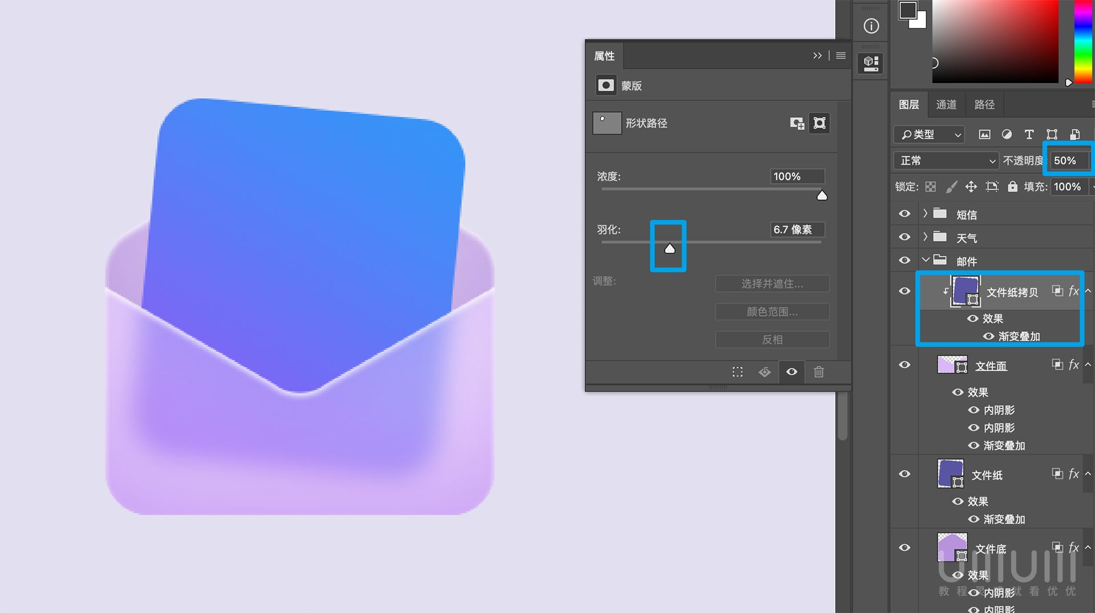Click the fx icon on 文件纸拷贝 layer
Viewport: 1095px width, 613px height.
(x=1073, y=291)
